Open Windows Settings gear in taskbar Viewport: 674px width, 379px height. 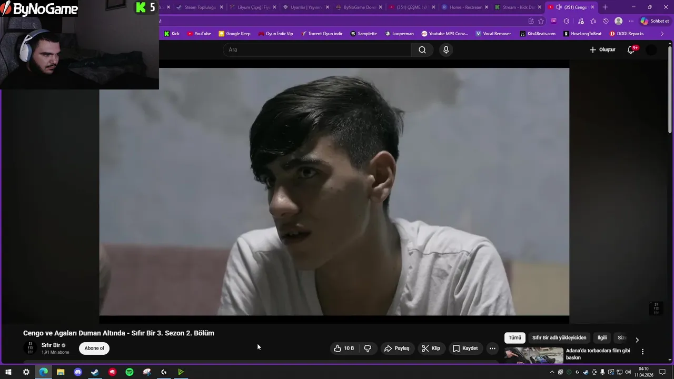point(26,372)
